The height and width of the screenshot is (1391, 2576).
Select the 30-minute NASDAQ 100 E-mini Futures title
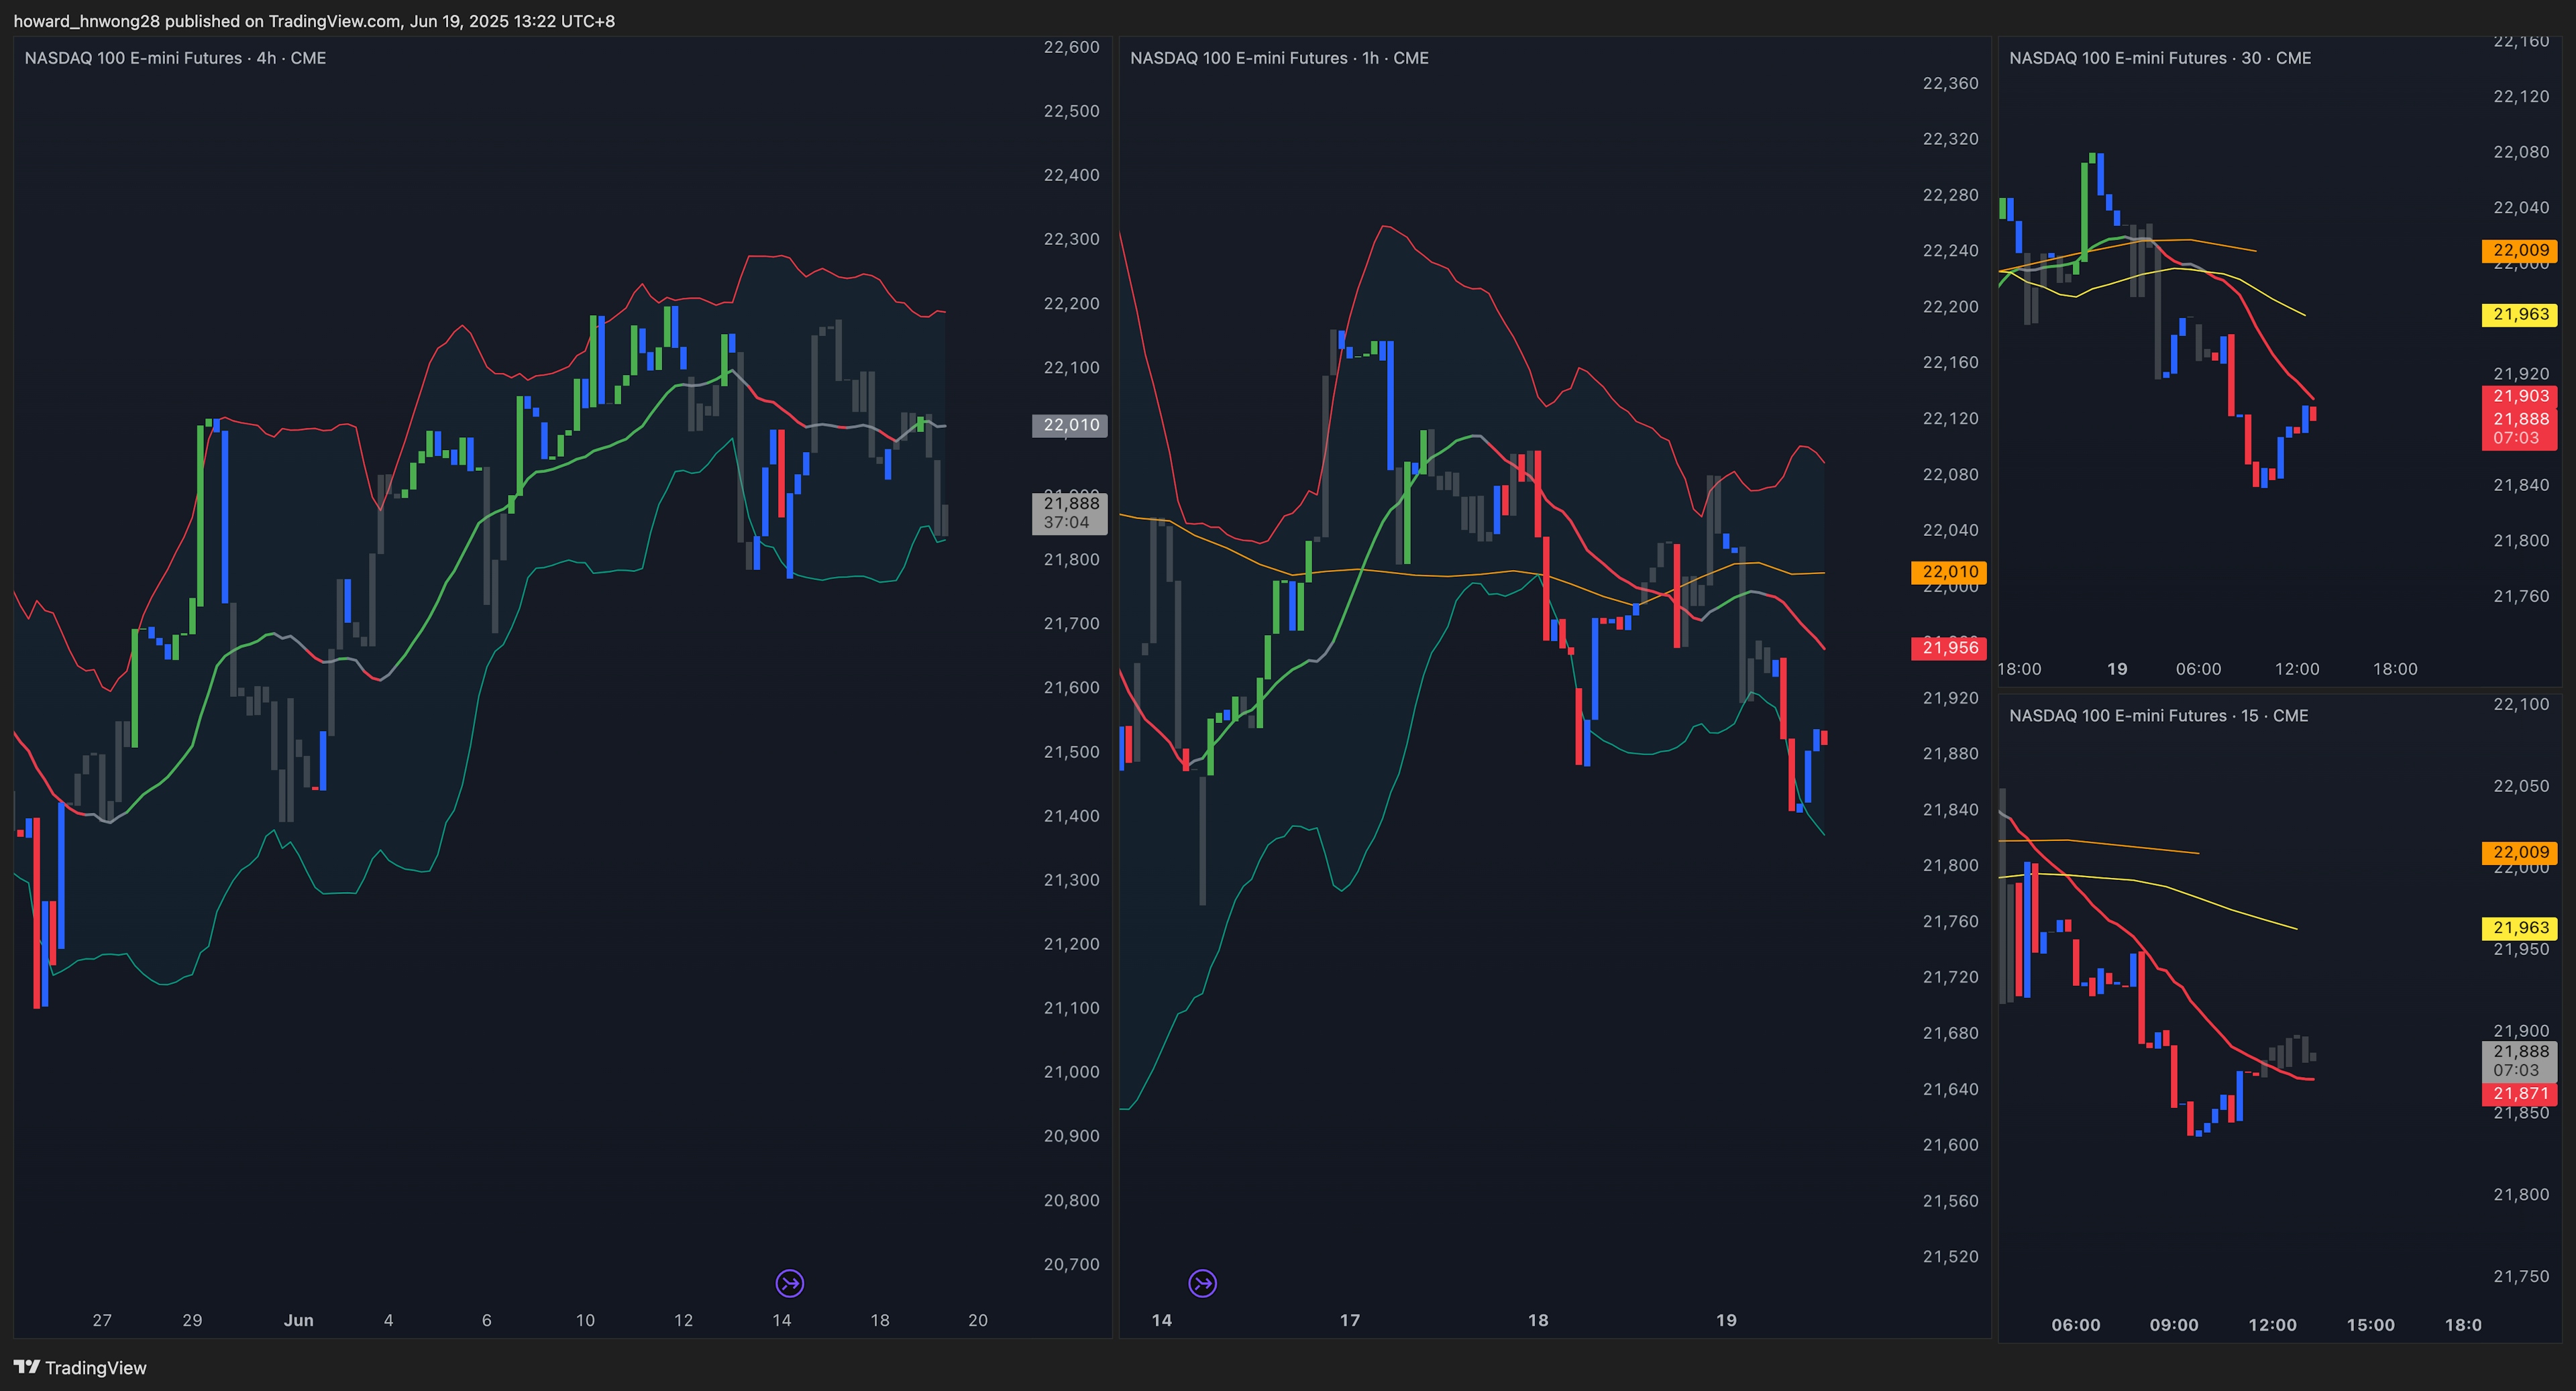(x=2160, y=58)
